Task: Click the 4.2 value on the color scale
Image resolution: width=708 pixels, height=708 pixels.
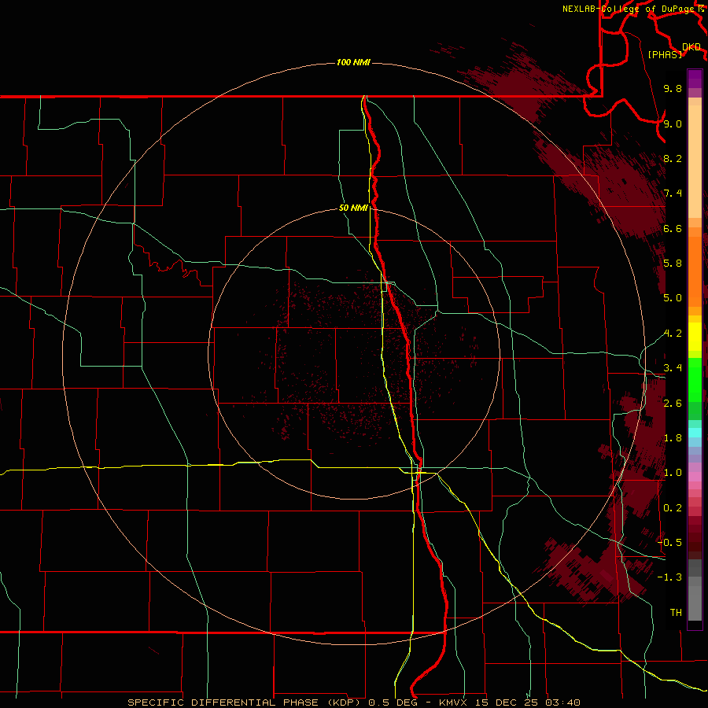Action: click(673, 334)
